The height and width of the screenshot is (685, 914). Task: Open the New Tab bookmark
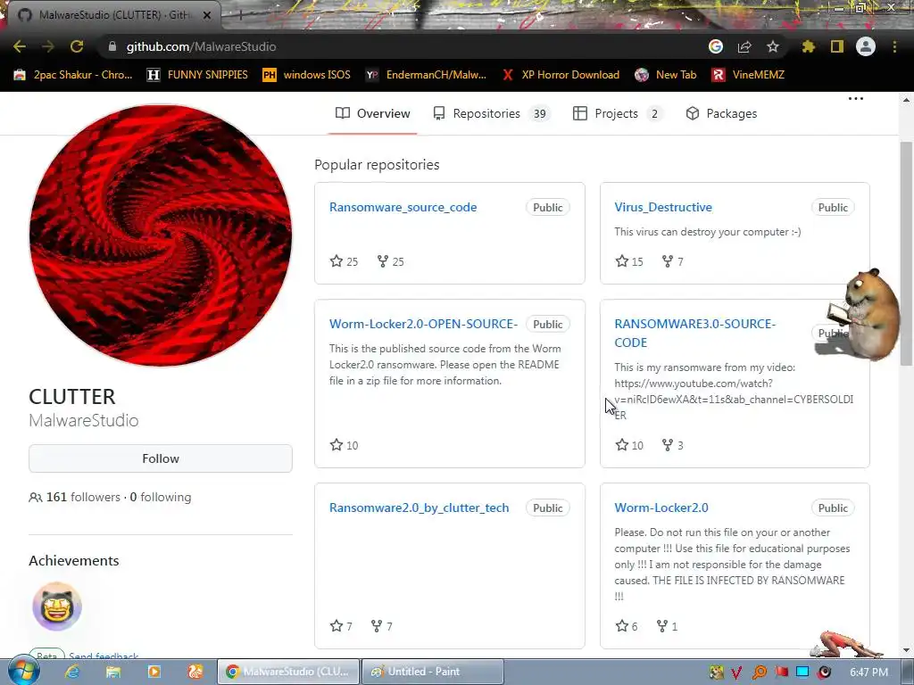(x=666, y=75)
